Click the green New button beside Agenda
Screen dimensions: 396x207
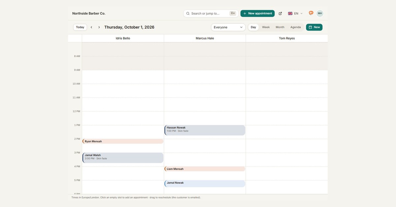314,27
